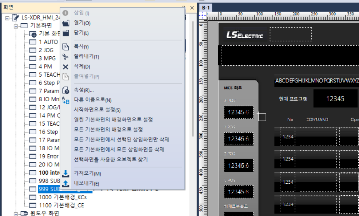The height and width of the screenshot is (216, 359).
Task: Click the LS Electric logo on canvas
Action: tap(245, 35)
